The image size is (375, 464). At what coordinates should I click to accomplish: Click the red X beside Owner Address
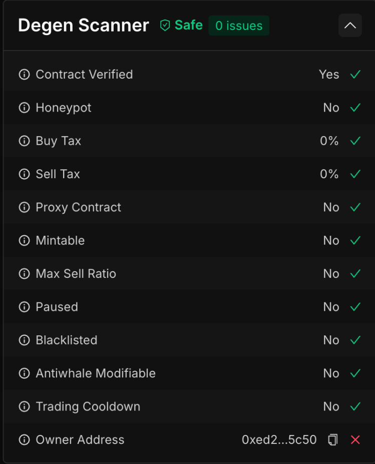coord(355,439)
